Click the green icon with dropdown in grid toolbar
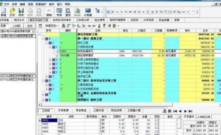 pyautogui.click(x=114, y=26)
